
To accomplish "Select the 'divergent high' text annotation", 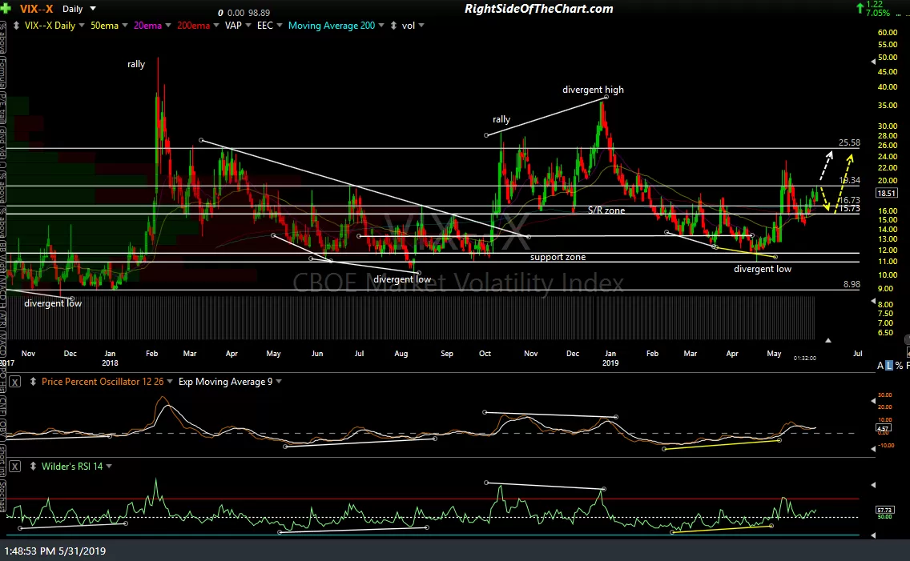I will (x=593, y=90).
